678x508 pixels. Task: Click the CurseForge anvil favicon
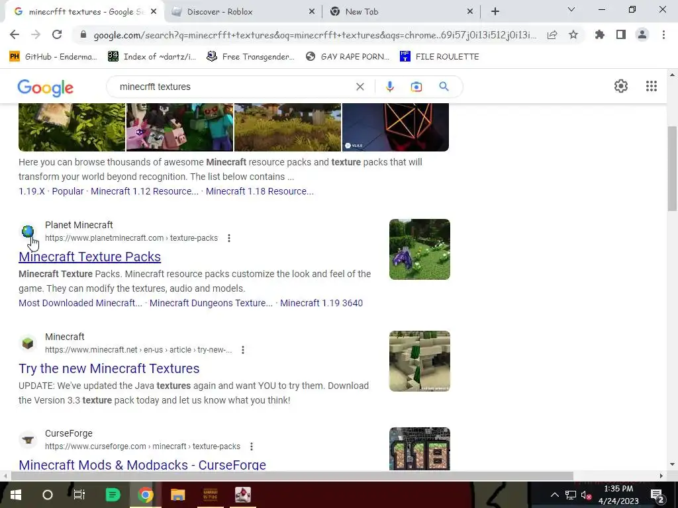point(28,440)
